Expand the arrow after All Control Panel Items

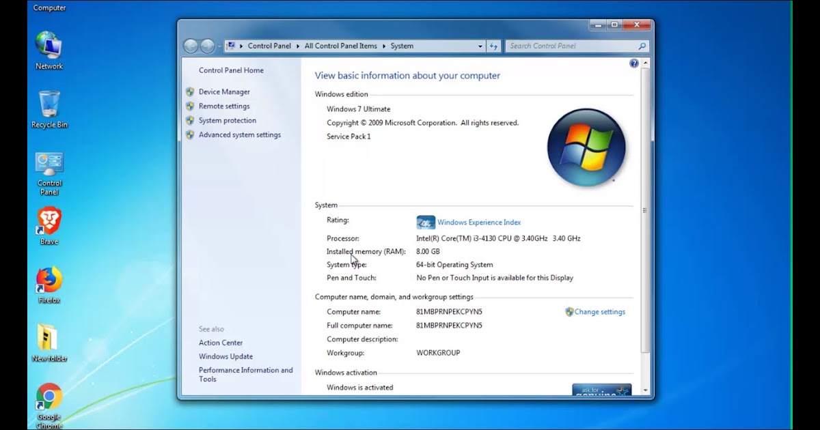(384, 46)
